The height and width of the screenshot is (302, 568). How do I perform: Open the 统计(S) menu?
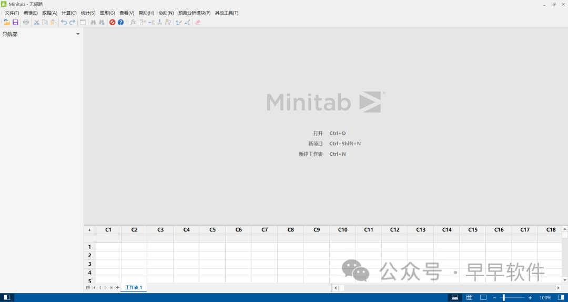point(88,13)
